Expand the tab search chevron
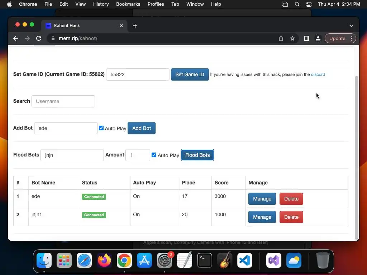Image resolution: width=367 pixels, height=275 pixels. [x=351, y=26]
